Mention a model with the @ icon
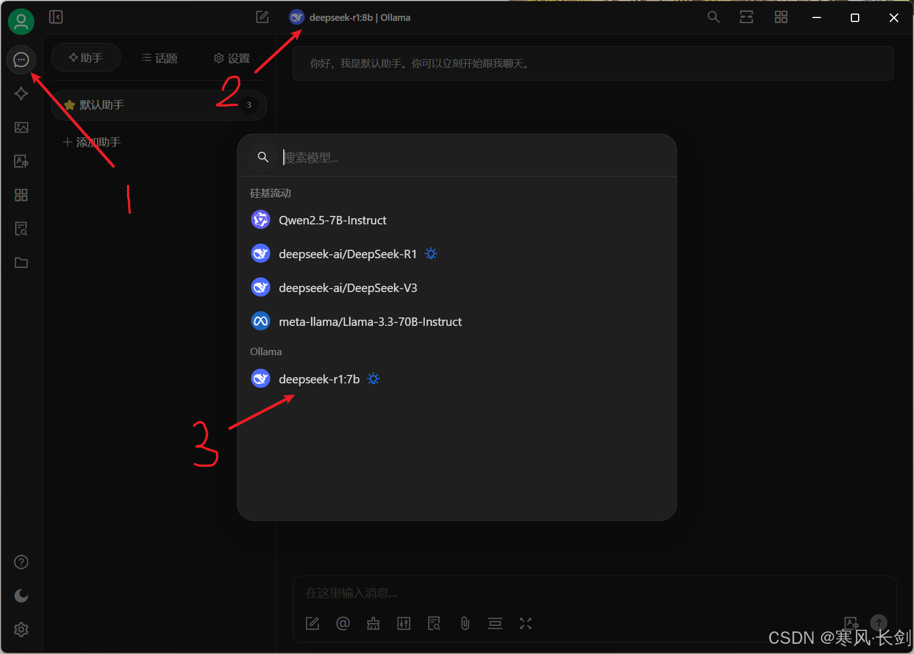 [343, 623]
